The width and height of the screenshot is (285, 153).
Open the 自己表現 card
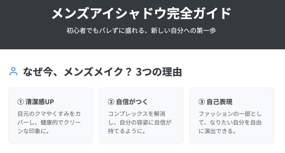point(232,116)
